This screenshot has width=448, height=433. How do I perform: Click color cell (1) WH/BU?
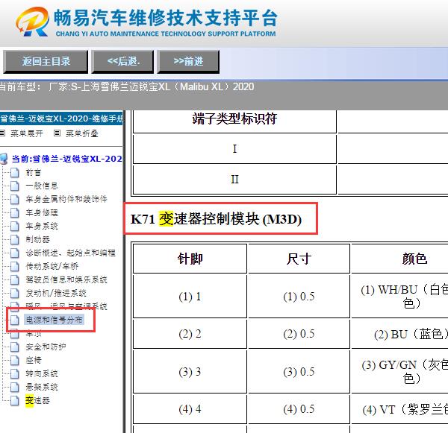(x=400, y=297)
